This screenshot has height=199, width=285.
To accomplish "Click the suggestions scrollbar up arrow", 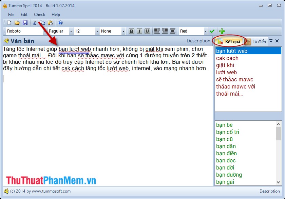I will (x=278, y=124).
